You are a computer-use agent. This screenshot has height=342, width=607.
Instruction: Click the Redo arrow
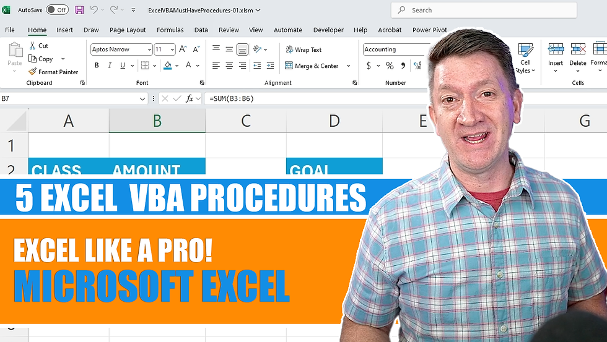point(113,10)
